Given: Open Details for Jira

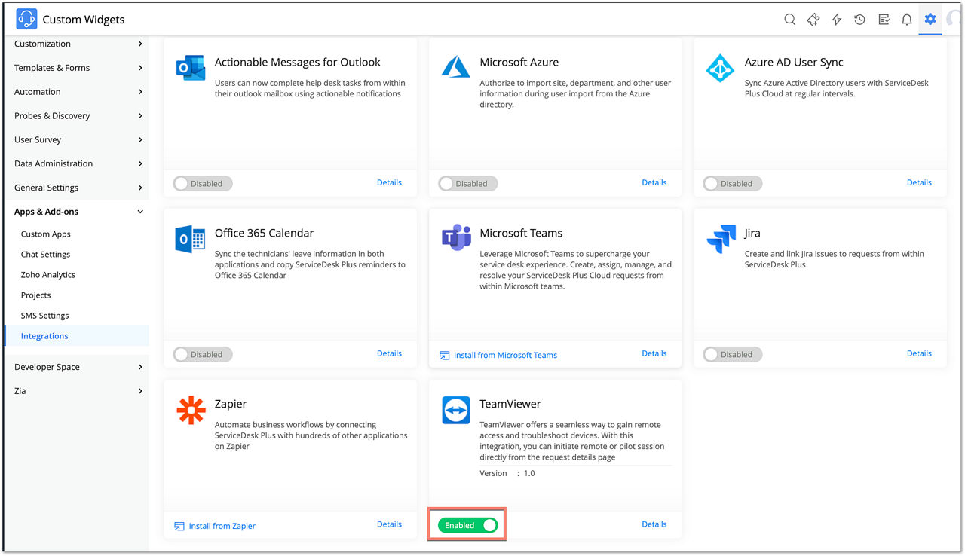Looking at the screenshot, I should pos(919,353).
